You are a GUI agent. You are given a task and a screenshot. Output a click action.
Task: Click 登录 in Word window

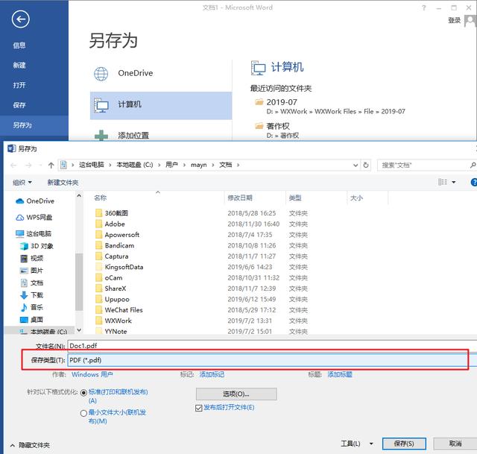pos(454,20)
